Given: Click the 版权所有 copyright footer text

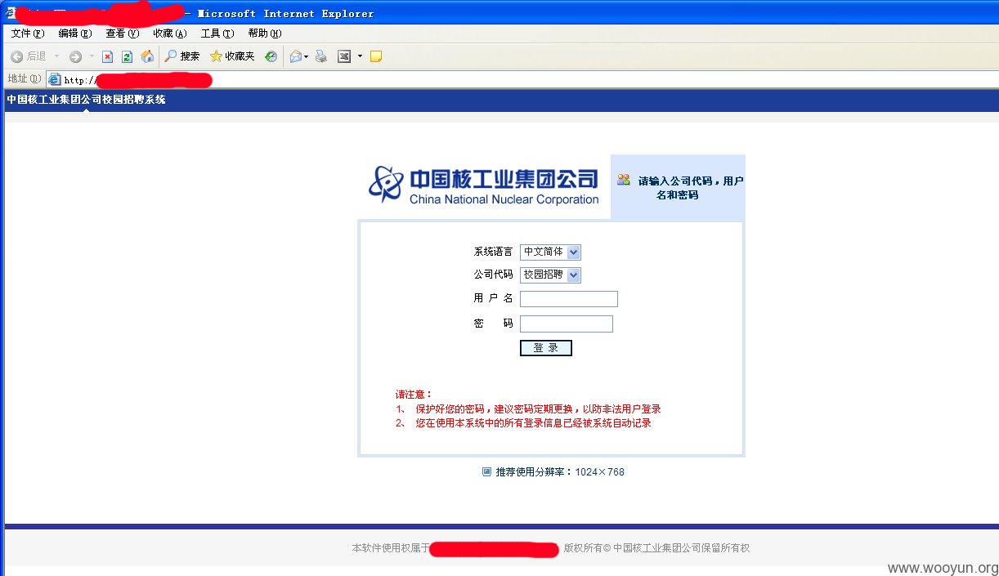Looking at the screenshot, I should (656, 548).
